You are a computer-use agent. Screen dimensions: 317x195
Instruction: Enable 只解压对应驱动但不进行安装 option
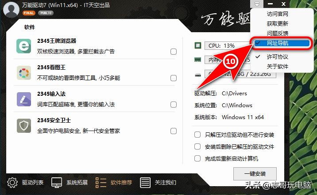pos(197,135)
